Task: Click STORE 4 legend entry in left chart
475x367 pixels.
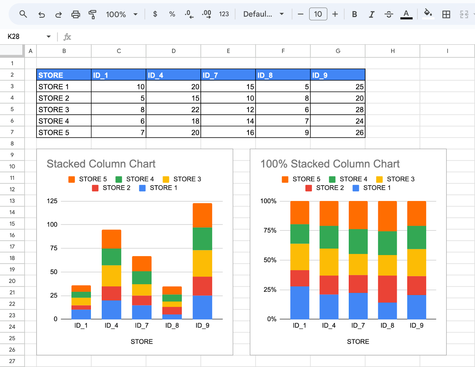Action: pyautogui.click(x=135, y=179)
